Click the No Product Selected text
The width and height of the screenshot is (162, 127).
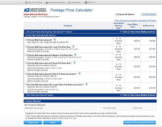tap(35, 105)
